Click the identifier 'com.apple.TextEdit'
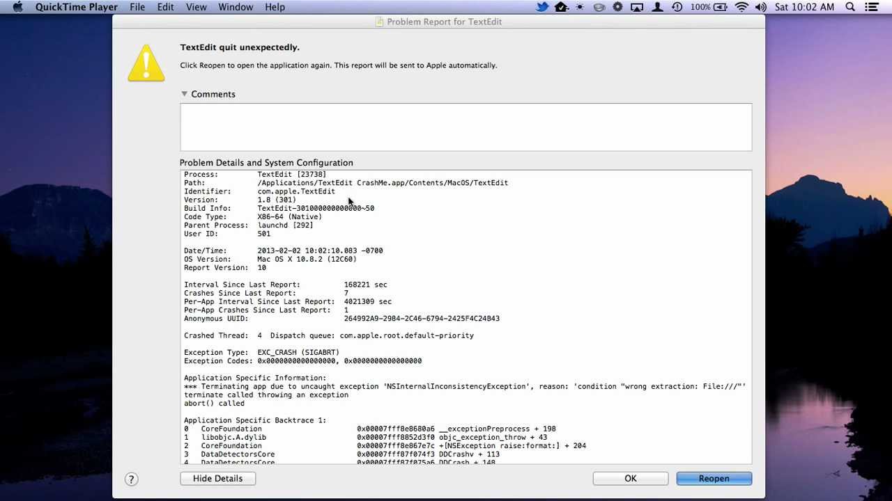Screen dimensions: 892x501 [x=296, y=191]
